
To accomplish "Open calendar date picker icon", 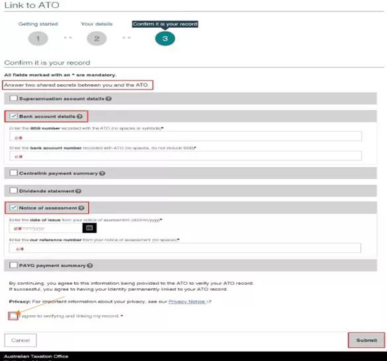I will coord(89,228).
